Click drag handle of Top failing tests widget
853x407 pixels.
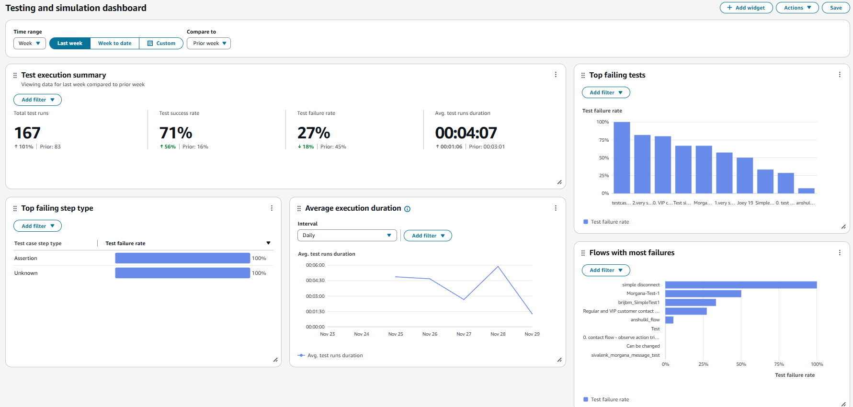click(583, 75)
